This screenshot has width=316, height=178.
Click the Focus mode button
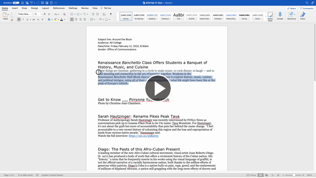(251, 175)
